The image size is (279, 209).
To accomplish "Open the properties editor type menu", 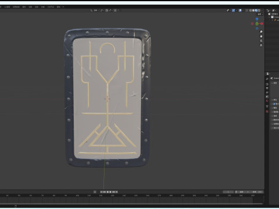I will tap(268, 74).
